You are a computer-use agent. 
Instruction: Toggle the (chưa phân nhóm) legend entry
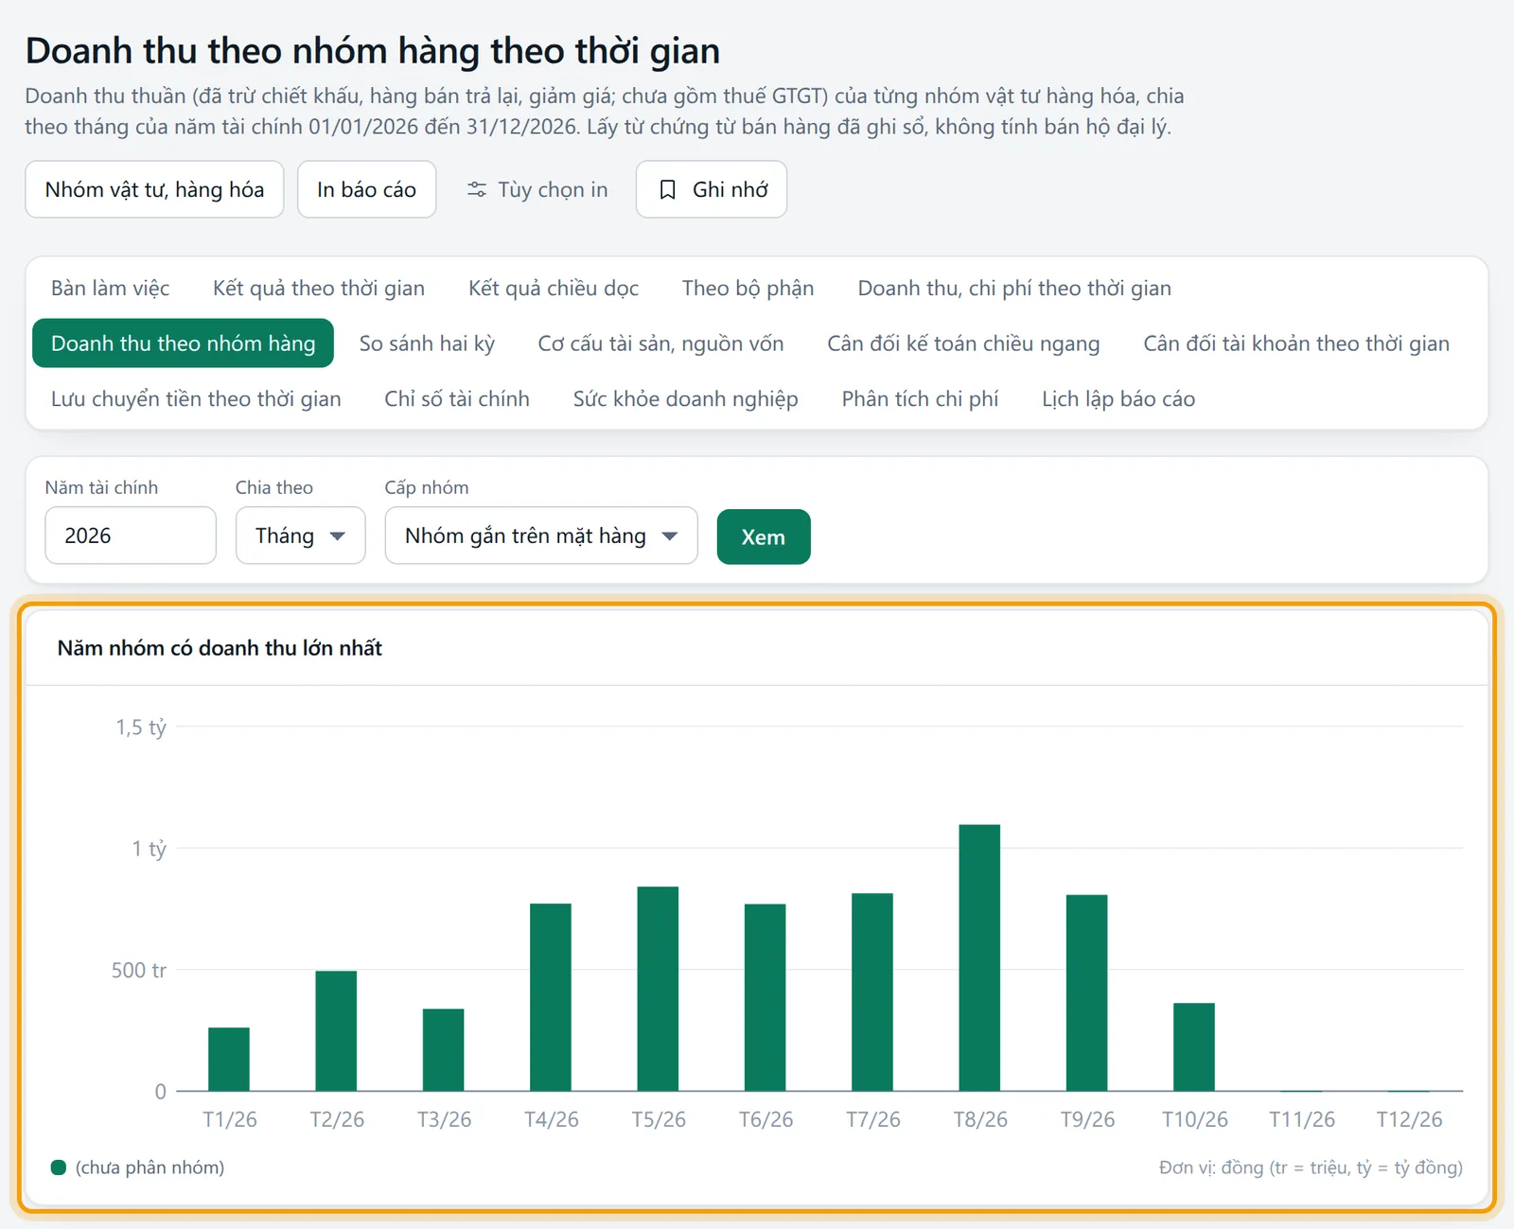click(x=138, y=1168)
